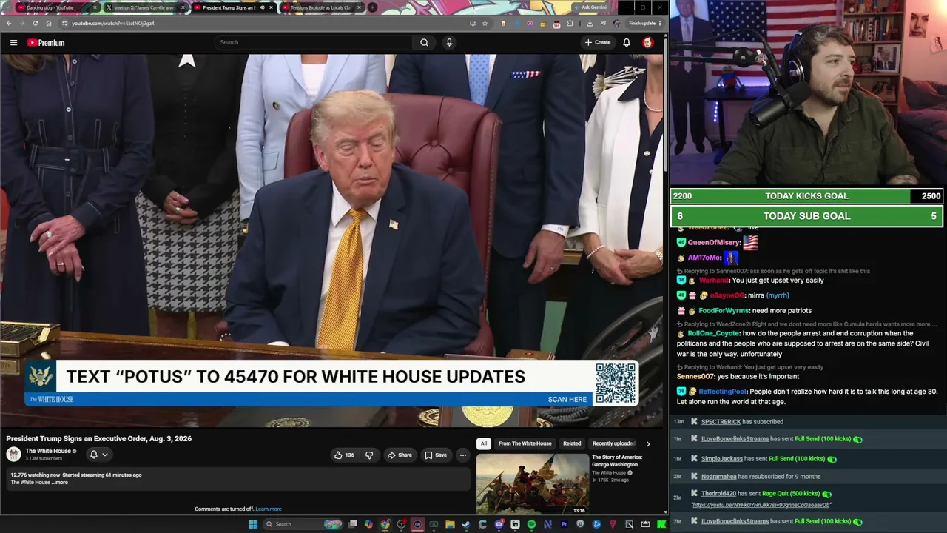Open more actions ellipsis under the video
Viewport: 947px width, 533px height.
click(x=463, y=455)
